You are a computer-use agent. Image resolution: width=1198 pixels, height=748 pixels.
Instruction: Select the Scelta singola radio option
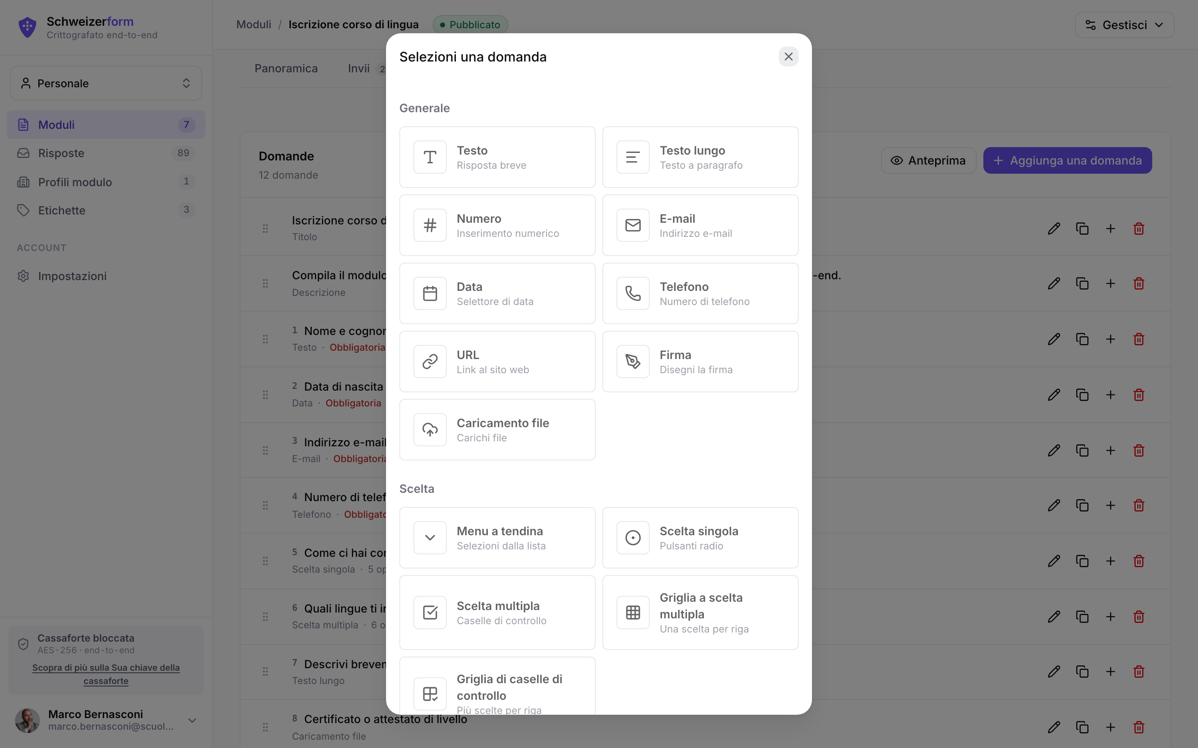[x=700, y=538]
